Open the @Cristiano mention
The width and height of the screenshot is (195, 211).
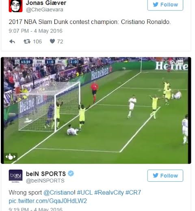pos(58,192)
